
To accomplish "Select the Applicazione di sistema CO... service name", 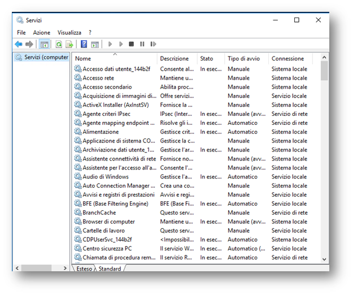I will coord(119,141).
